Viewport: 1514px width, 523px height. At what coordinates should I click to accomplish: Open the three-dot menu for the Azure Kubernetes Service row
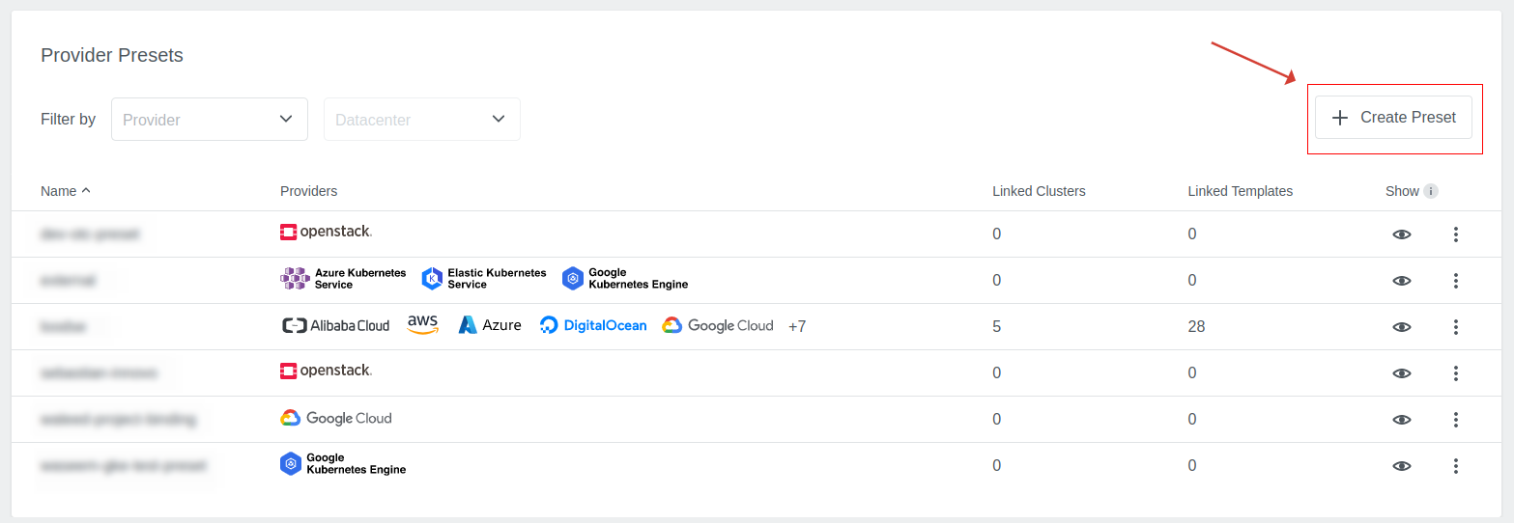point(1455,281)
